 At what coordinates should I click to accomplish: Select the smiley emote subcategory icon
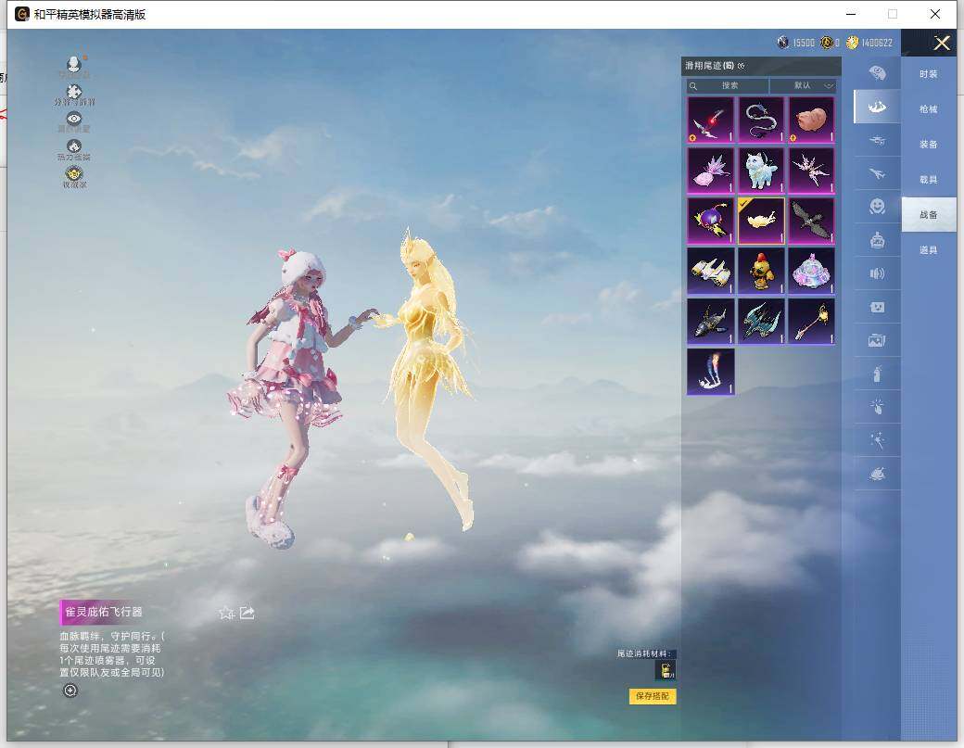877,206
